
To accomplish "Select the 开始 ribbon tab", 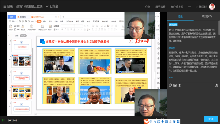I will pos(39,21).
